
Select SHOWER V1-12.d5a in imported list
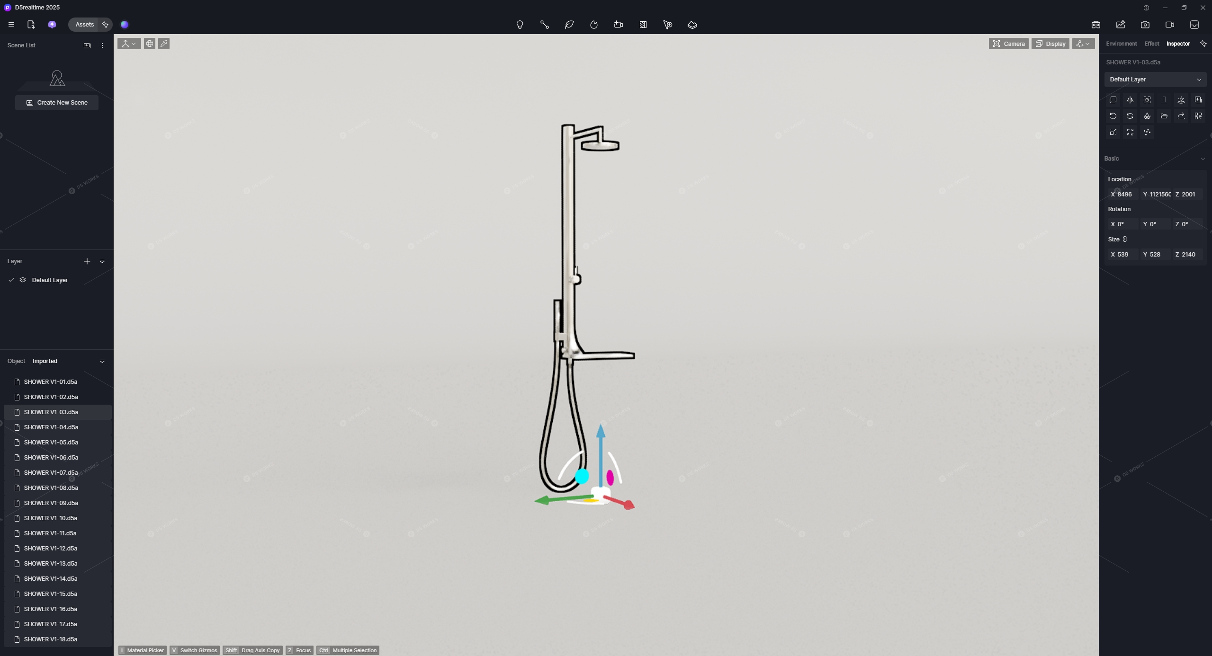coord(58,549)
